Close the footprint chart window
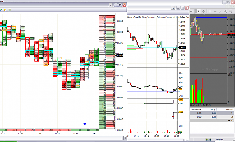Image resolution: width=235 pixels, height=142 pixels. coord(124,5)
